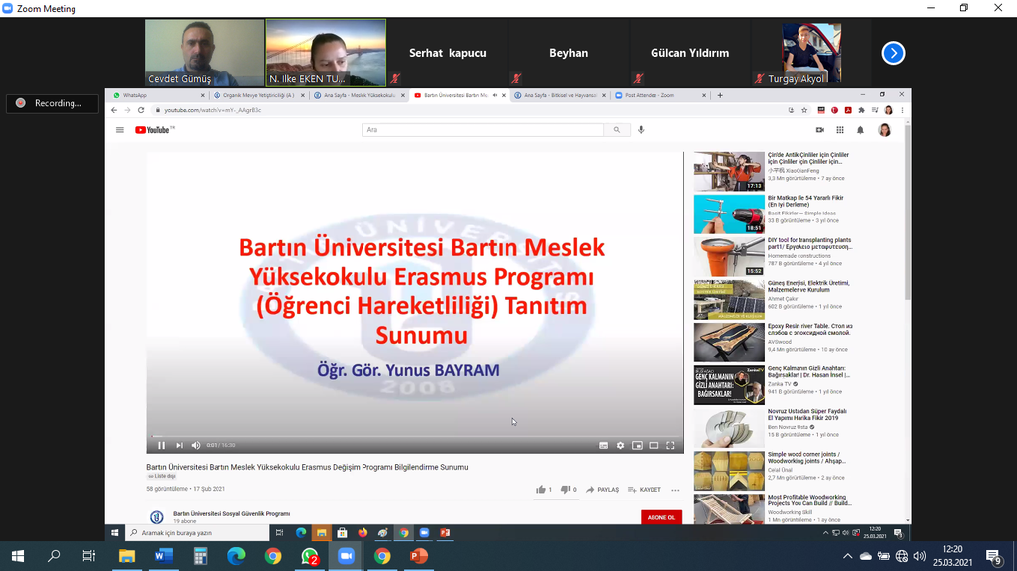Toggle fullscreen in the video player
Viewport: 1017px width, 571px height.
[x=670, y=445]
